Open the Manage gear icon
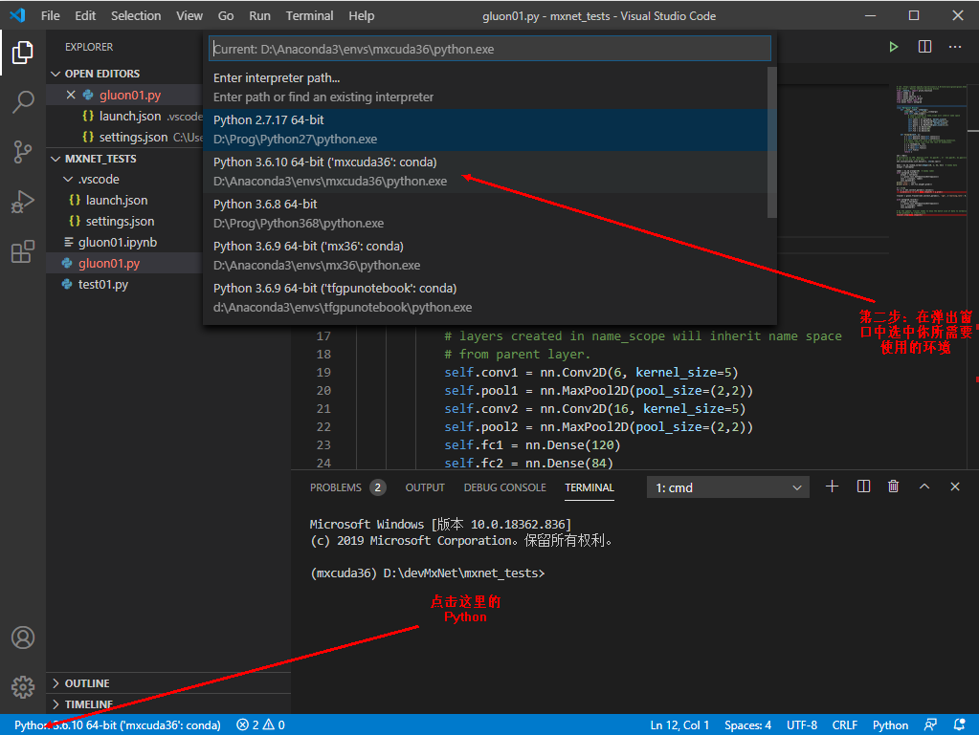 22,687
